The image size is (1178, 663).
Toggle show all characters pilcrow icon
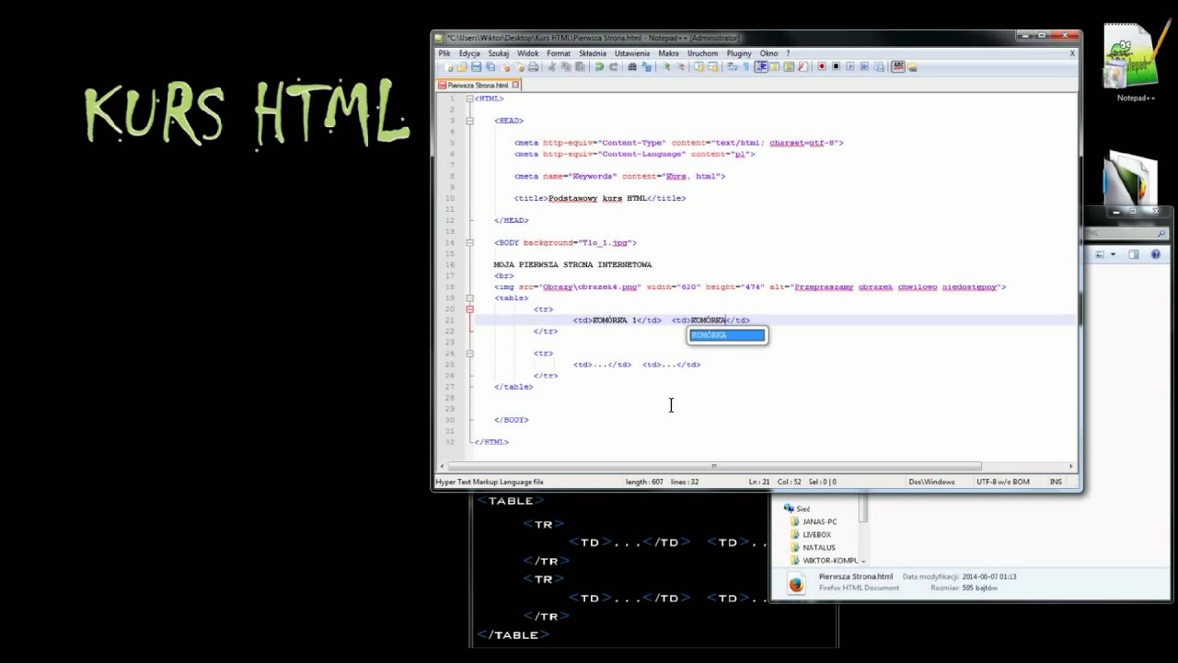(745, 66)
